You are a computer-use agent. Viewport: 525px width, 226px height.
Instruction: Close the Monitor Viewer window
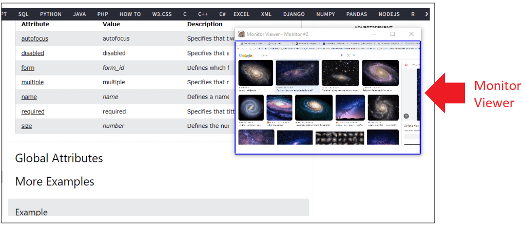click(x=411, y=34)
